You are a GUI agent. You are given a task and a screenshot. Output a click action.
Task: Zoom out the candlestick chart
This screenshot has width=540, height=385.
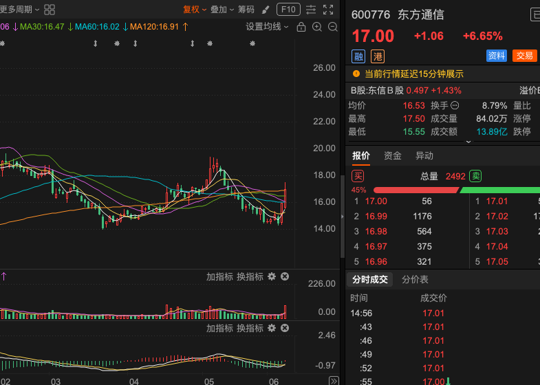(x=333, y=27)
